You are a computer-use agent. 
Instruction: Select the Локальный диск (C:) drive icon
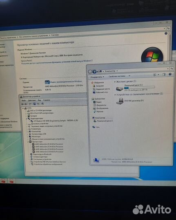[120, 88]
